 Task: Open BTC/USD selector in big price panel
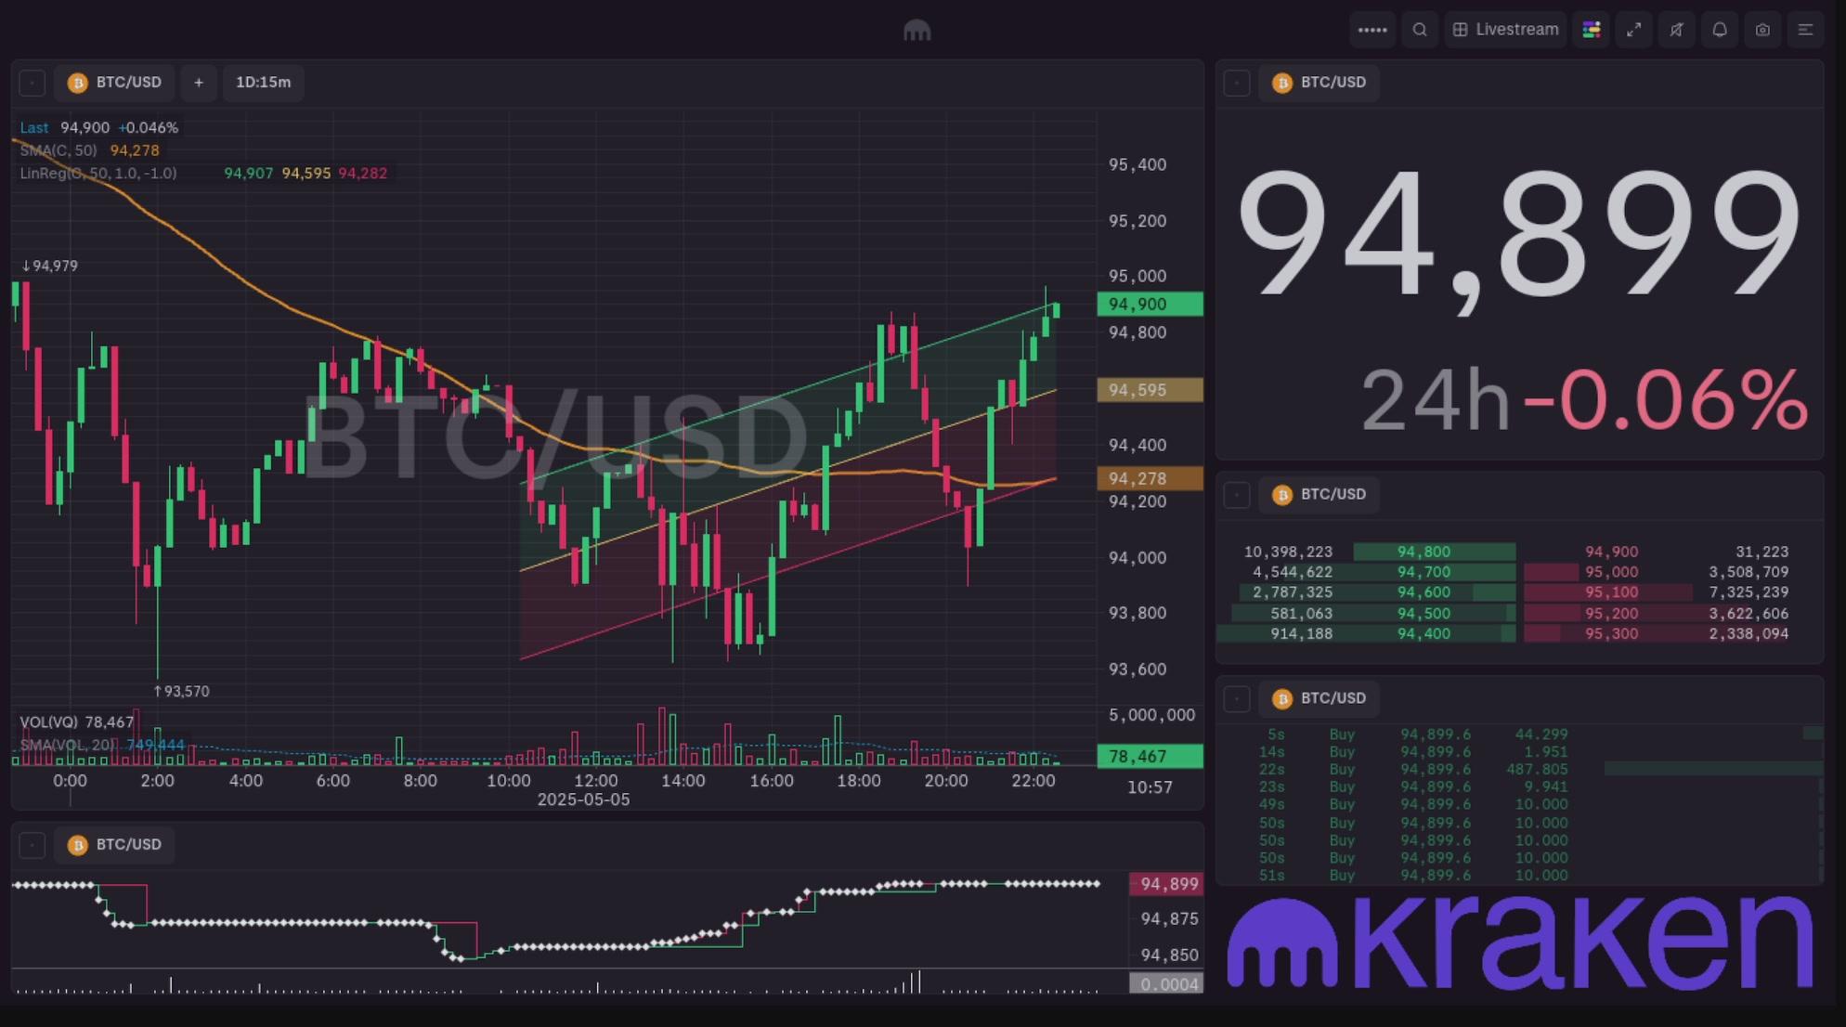pos(1319,83)
